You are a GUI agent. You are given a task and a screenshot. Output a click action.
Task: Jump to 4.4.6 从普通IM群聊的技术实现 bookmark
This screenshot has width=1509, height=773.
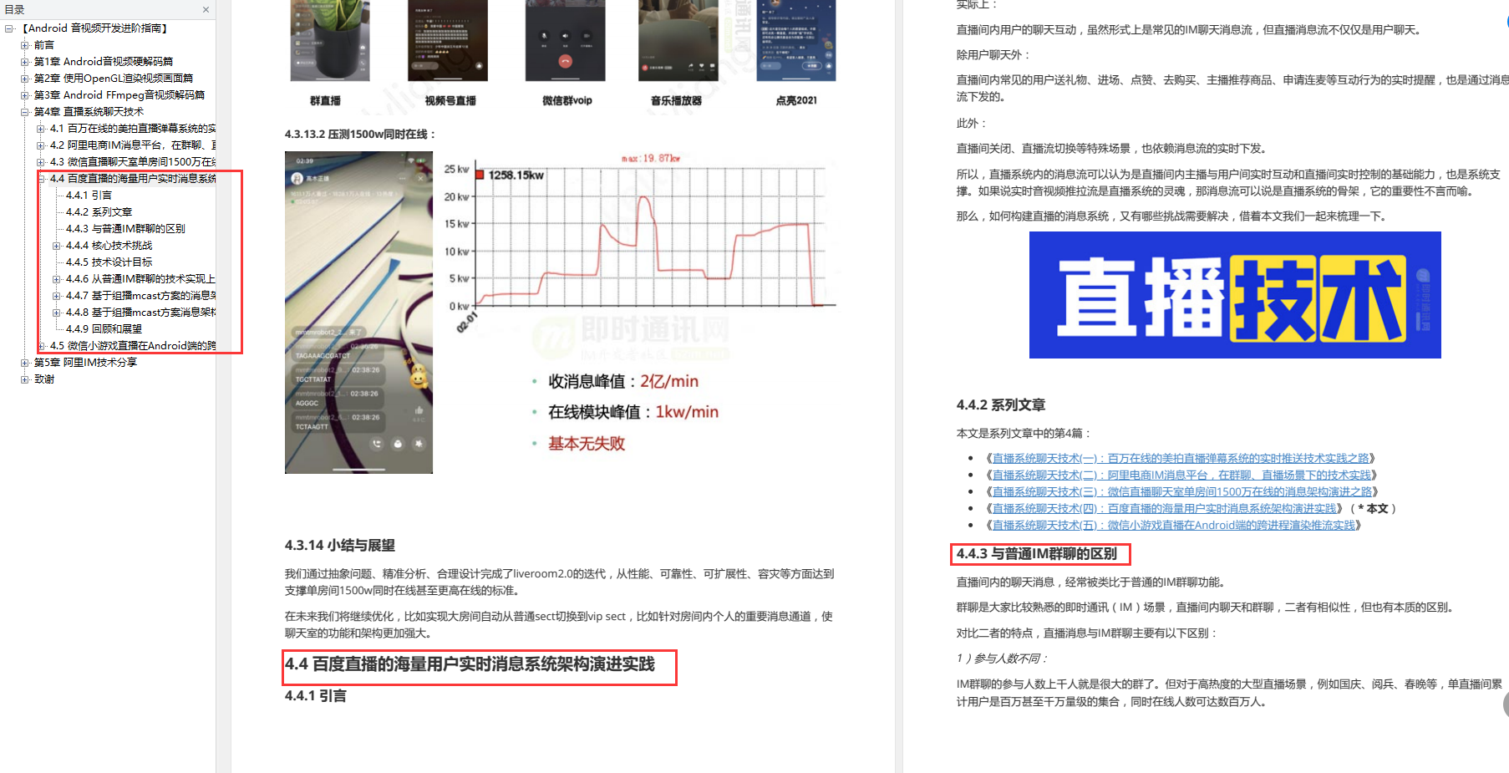point(140,279)
